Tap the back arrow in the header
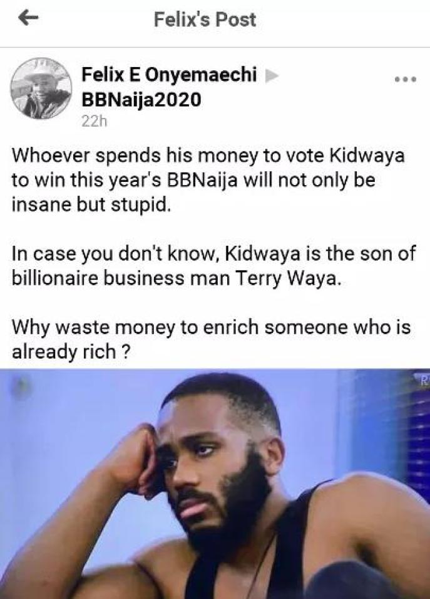Viewport: 430px width, 599px height. 28,18
